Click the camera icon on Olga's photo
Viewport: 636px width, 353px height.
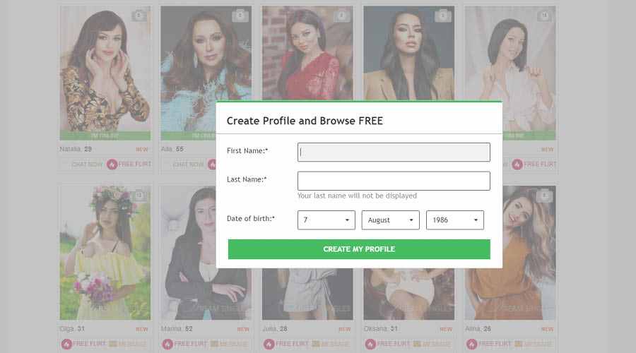[x=139, y=195]
